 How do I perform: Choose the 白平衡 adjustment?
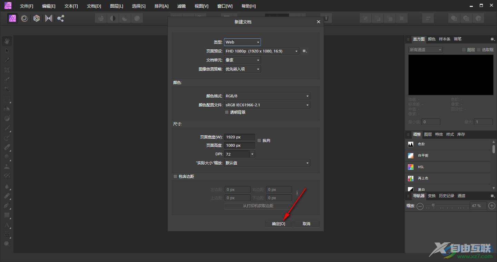(448, 155)
